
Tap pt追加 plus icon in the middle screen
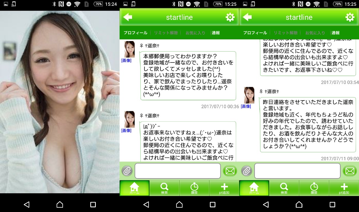point(224,188)
